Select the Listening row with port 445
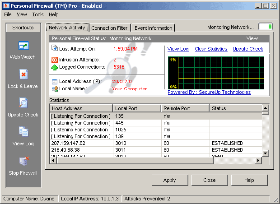This screenshot has height=204, width=280. click(x=156, y=123)
